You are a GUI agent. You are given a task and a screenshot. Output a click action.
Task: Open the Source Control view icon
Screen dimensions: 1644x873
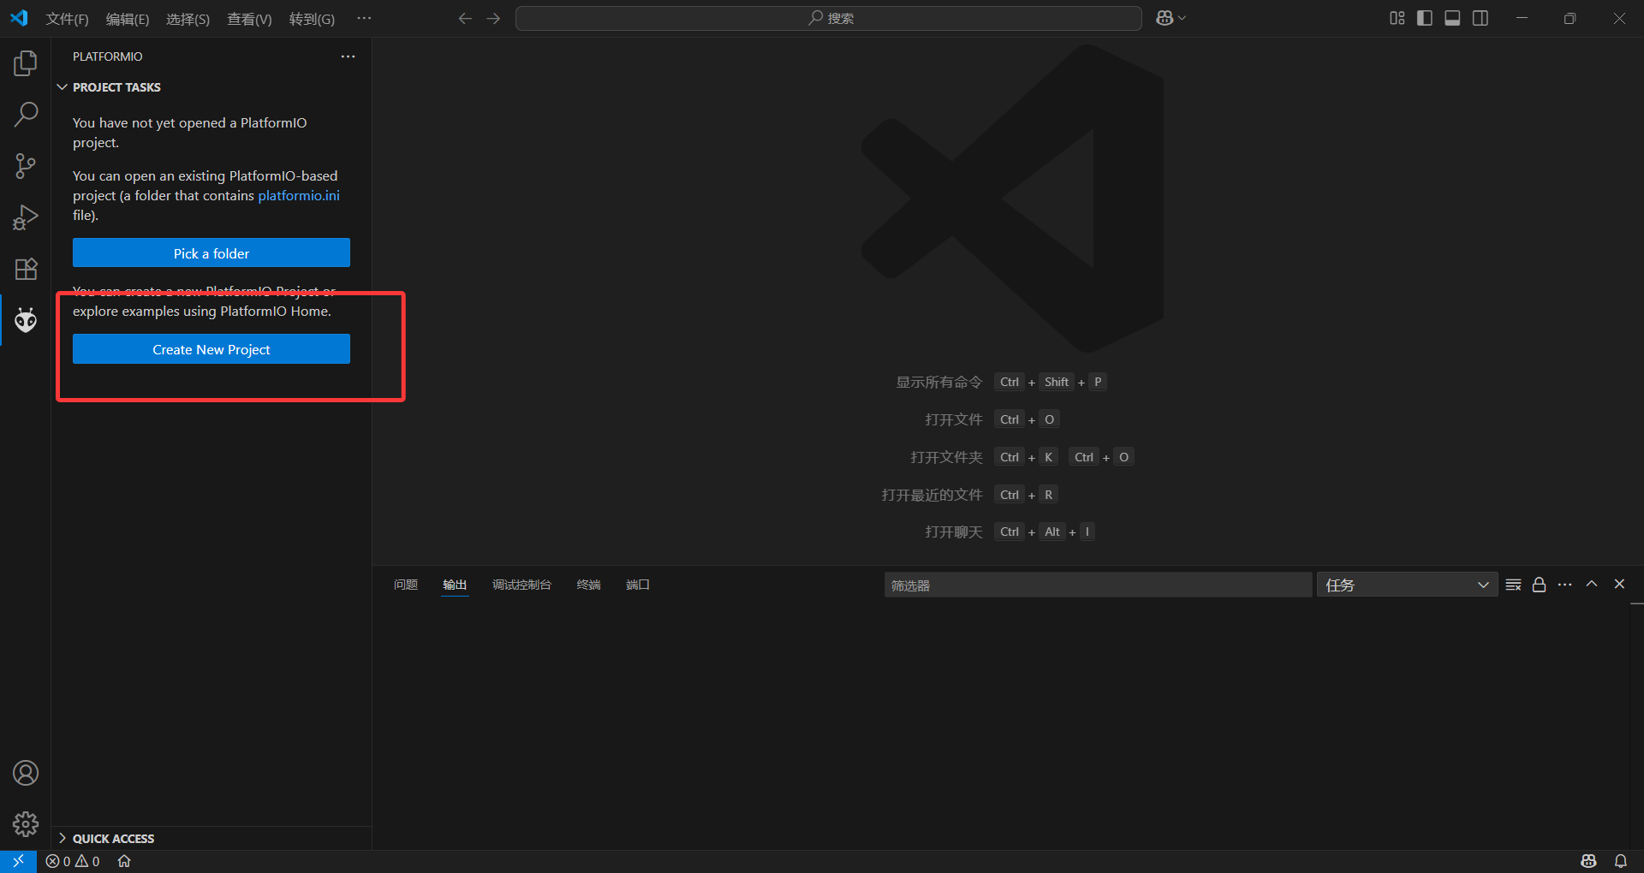point(26,165)
